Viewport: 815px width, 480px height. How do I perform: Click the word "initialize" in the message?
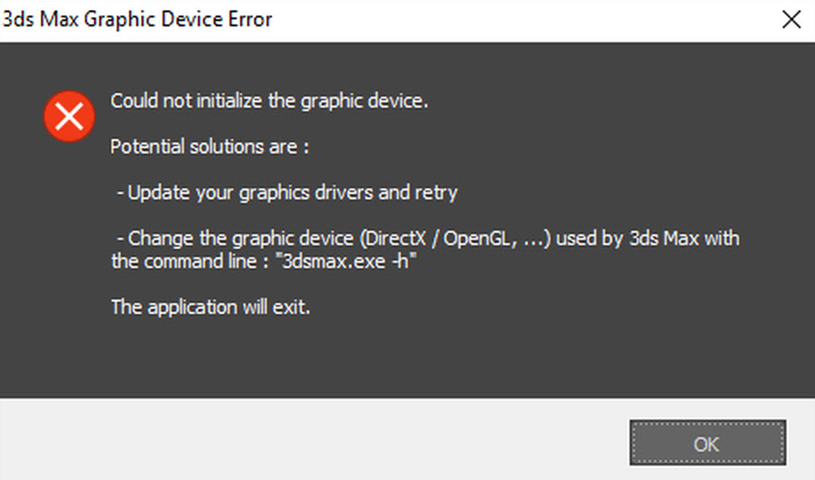pos(227,100)
